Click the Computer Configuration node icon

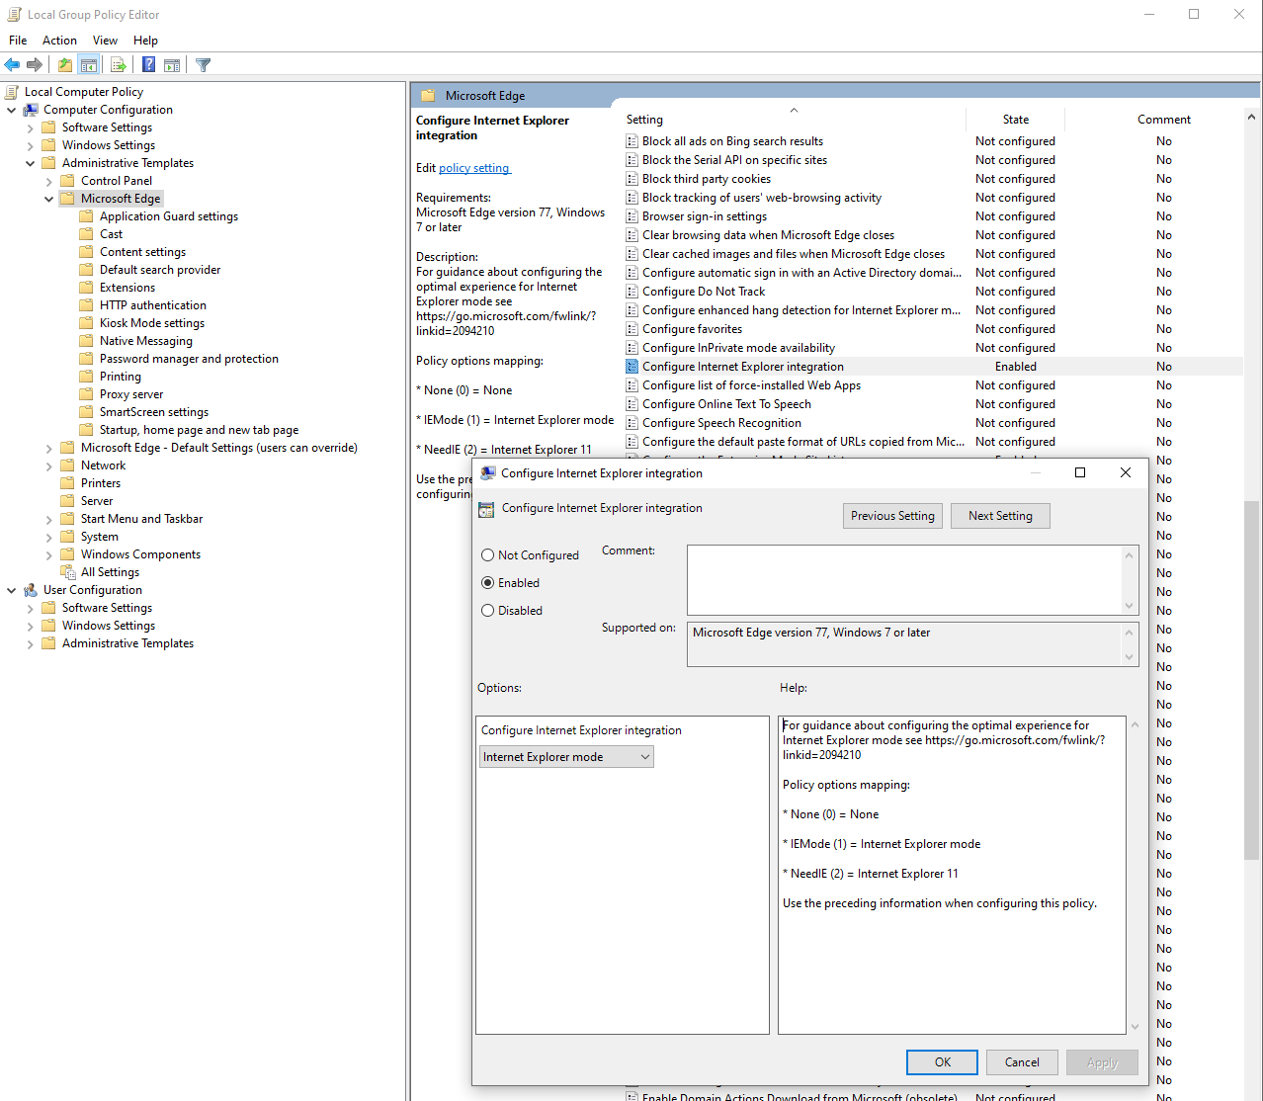(31, 110)
